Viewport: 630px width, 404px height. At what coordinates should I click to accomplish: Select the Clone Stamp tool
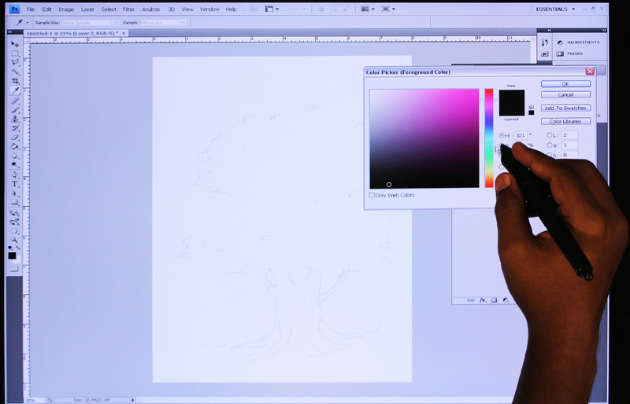point(15,119)
